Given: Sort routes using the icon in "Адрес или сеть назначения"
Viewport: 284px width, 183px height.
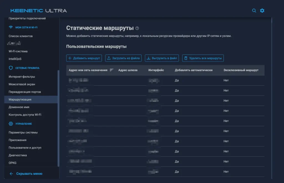Looking at the screenshot, I should pos(111,70).
